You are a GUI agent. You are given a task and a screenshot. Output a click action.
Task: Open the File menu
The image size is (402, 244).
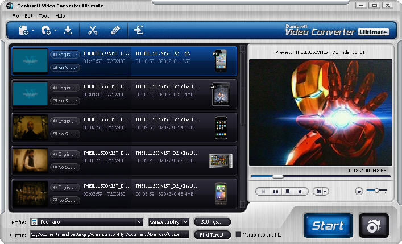click(15, 16)
